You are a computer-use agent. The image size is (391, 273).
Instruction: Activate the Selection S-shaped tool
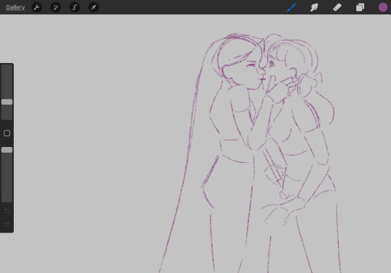75,7
